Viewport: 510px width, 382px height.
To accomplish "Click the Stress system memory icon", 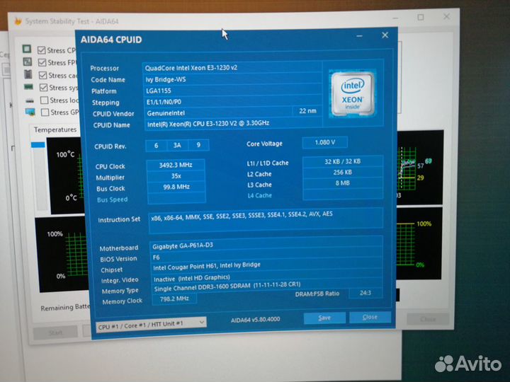I will point(28,87).
